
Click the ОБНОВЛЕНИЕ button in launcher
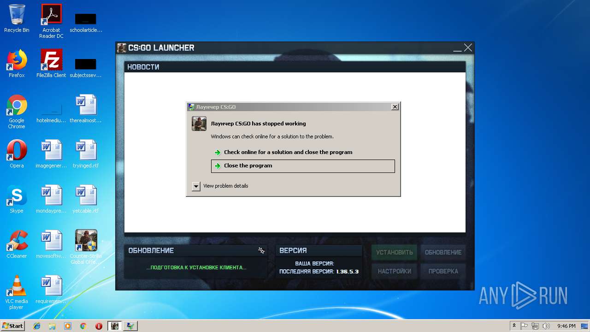point(443,252)
